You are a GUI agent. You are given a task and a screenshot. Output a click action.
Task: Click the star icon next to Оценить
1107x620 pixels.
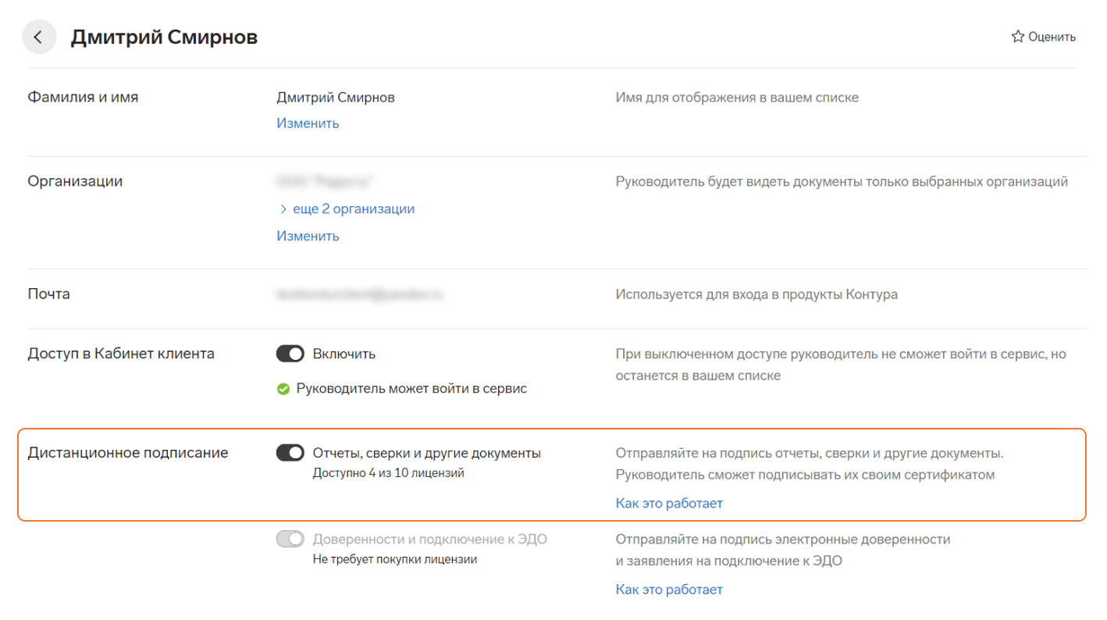point(1017,37)
